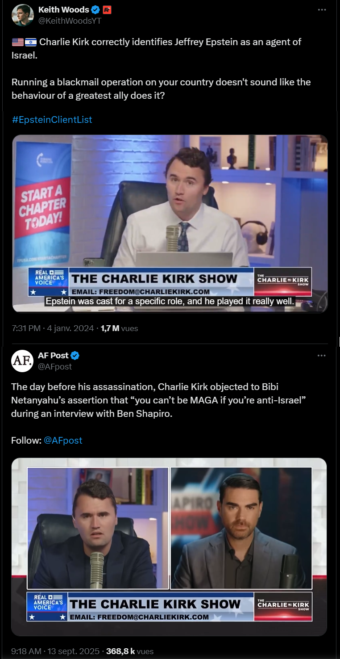
Task: Open the #EpsteinClientList hashtag
Action: 52,120
